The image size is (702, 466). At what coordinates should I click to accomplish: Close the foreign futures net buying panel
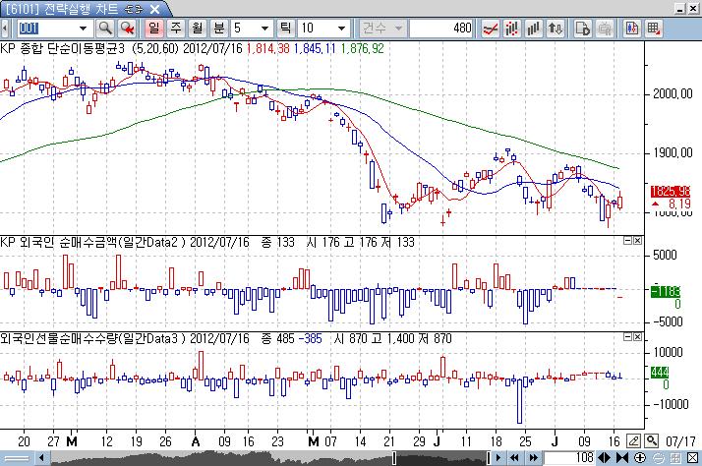(x=640, y=336)
